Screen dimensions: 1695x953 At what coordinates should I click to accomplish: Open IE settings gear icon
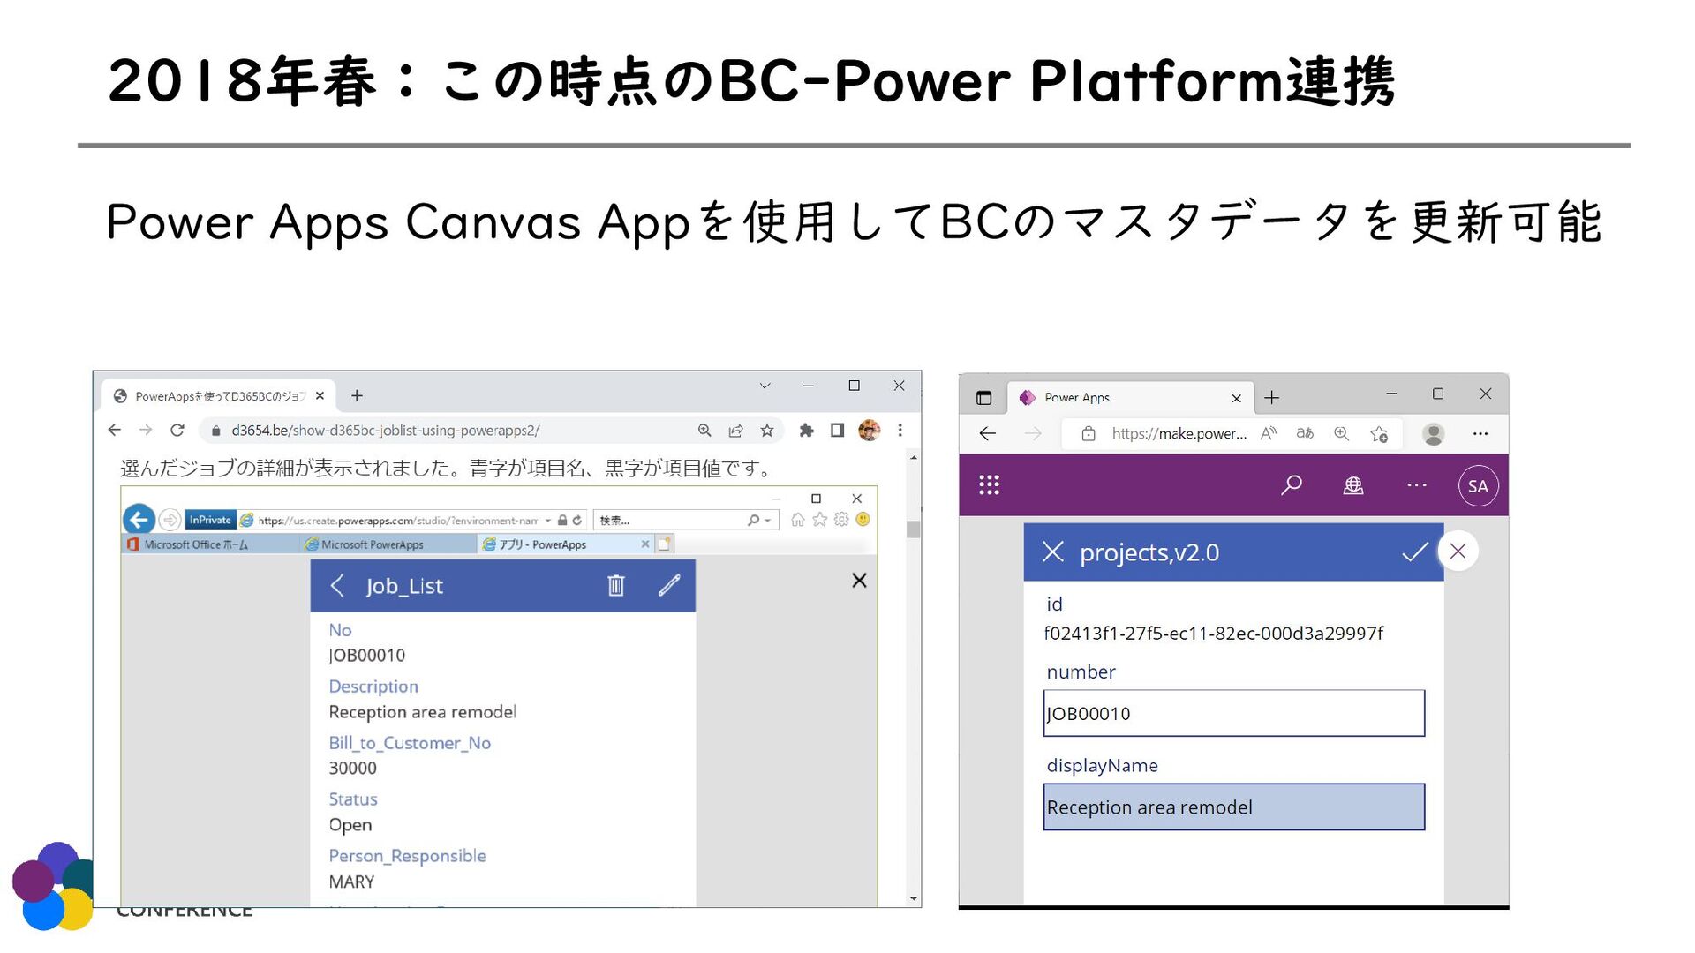click(841, 520)
